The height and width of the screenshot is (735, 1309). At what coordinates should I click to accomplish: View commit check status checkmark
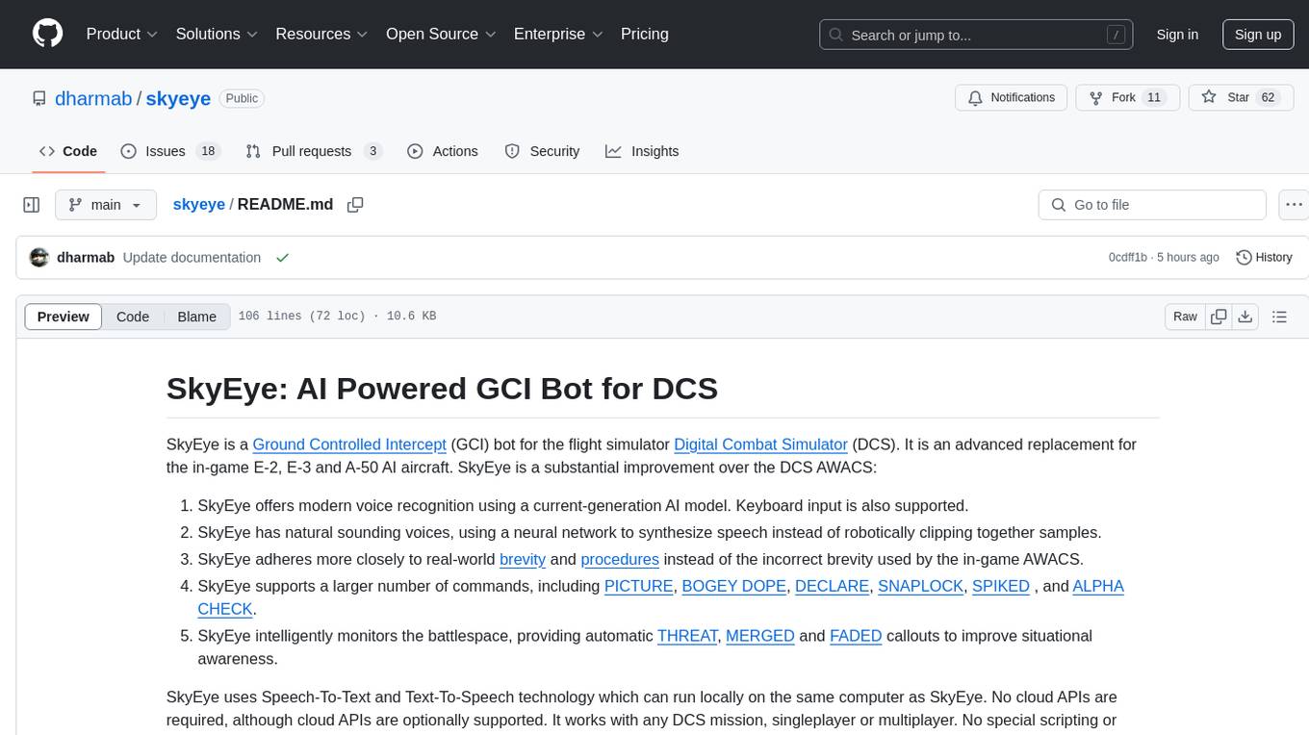pos(282,258)
